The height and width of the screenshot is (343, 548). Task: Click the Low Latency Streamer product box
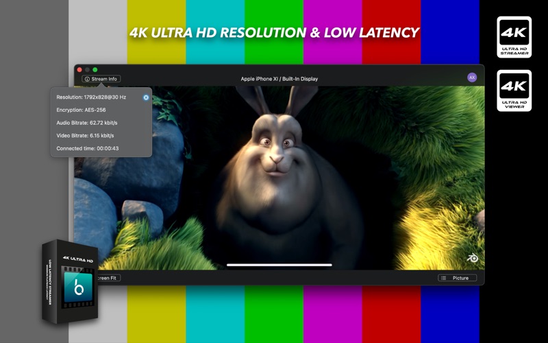[70, 281]
